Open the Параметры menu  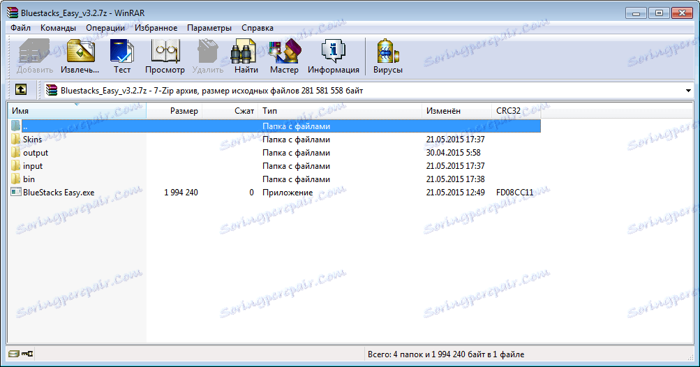(x=209, y=28)
